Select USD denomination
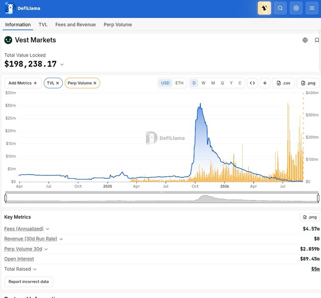This screenshot has width=321, height=298. (x=165, y=83)
